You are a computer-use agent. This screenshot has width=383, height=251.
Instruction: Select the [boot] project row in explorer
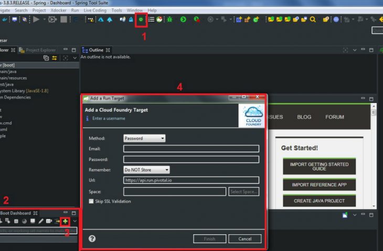click(39, 65)
